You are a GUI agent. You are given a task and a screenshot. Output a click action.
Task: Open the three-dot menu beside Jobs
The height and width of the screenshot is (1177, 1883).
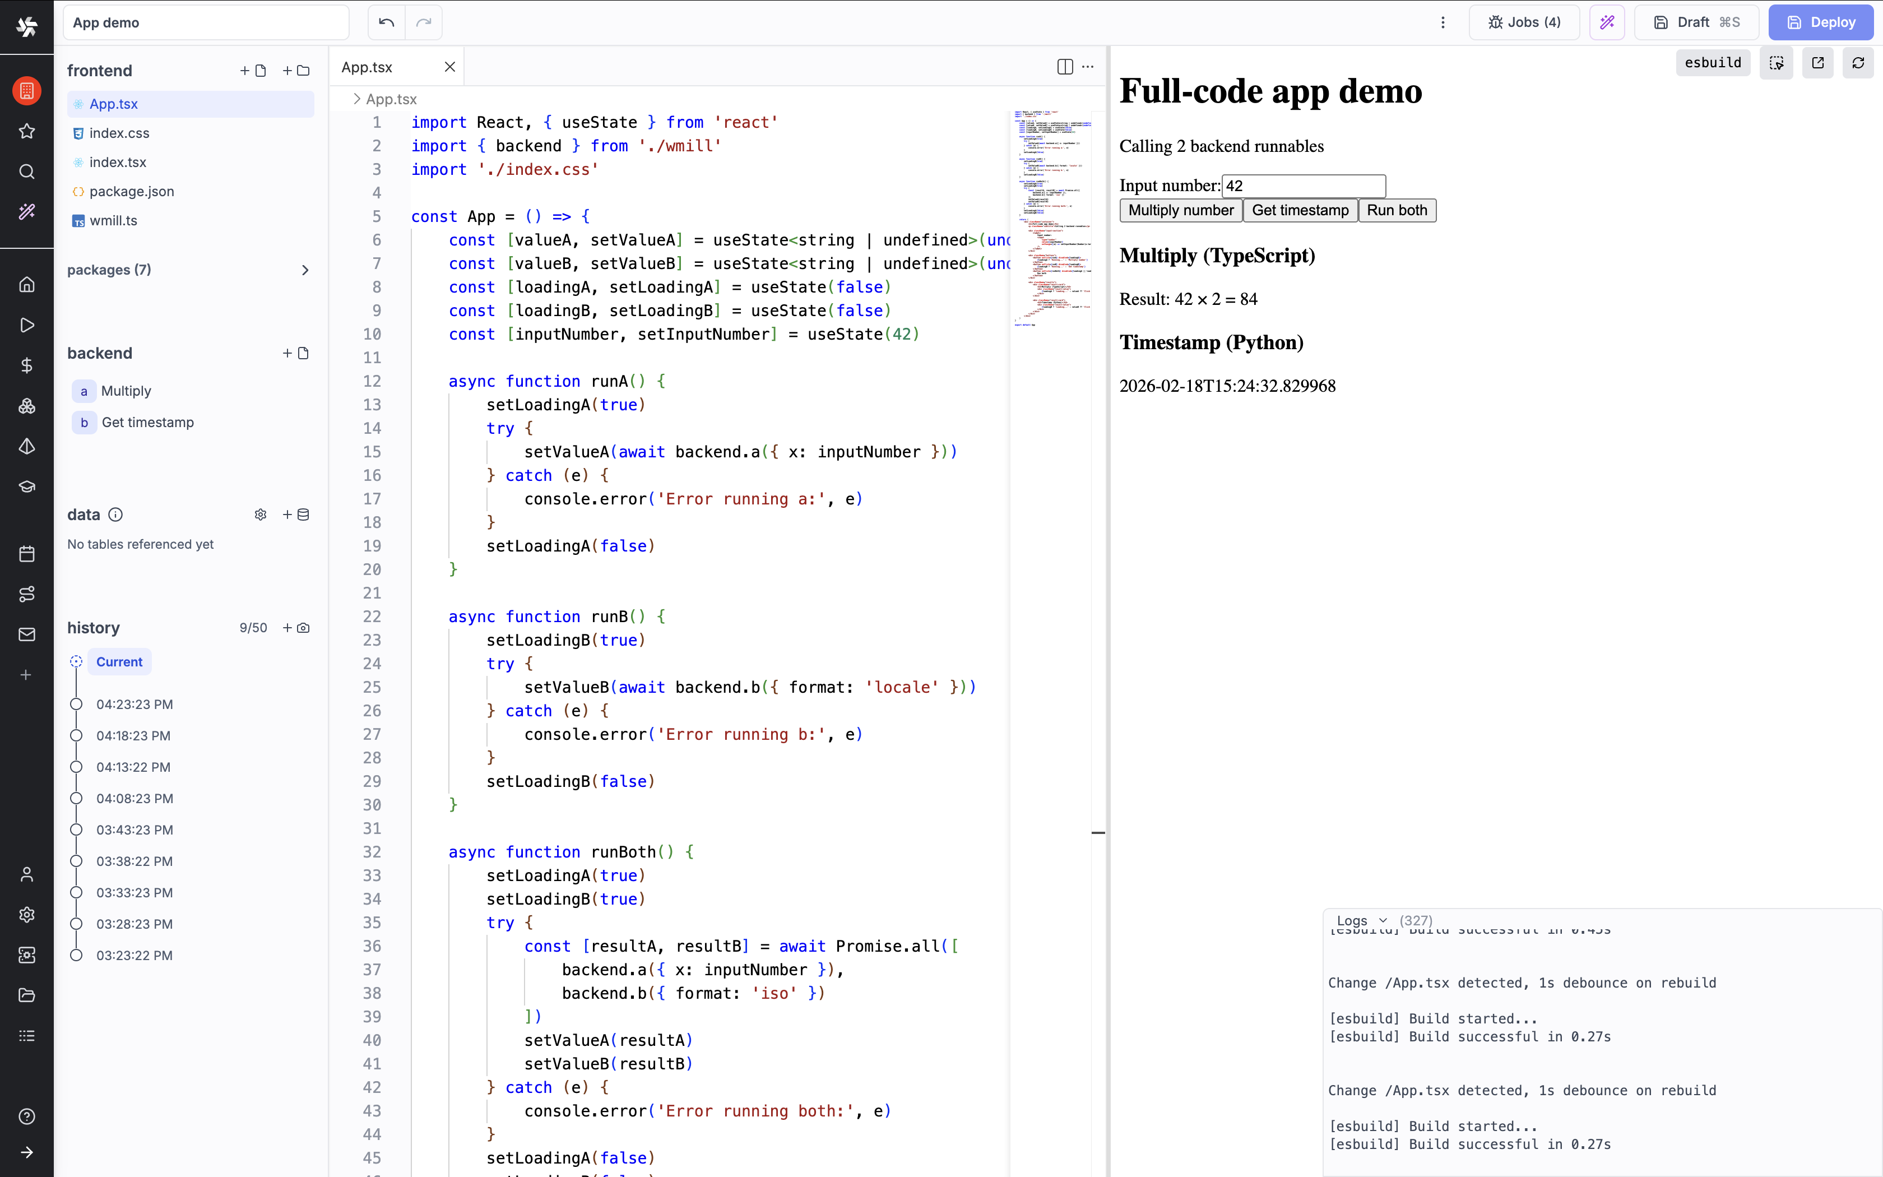click(x=1443, y=22)
